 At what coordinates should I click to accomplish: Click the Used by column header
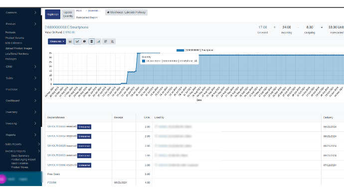click(x=159, y=117)
